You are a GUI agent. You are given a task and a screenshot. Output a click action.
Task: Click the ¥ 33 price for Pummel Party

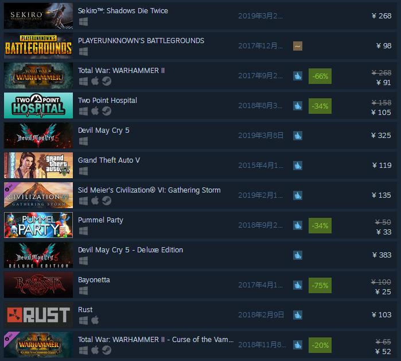pos(384,232)
